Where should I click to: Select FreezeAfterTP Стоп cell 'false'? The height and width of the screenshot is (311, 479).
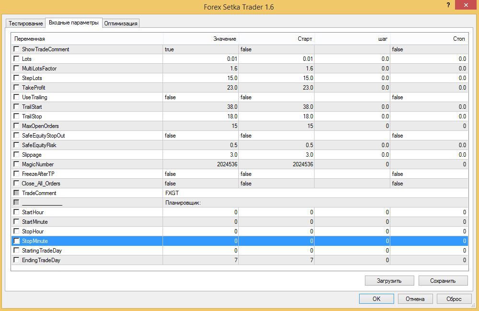point(429,173)
